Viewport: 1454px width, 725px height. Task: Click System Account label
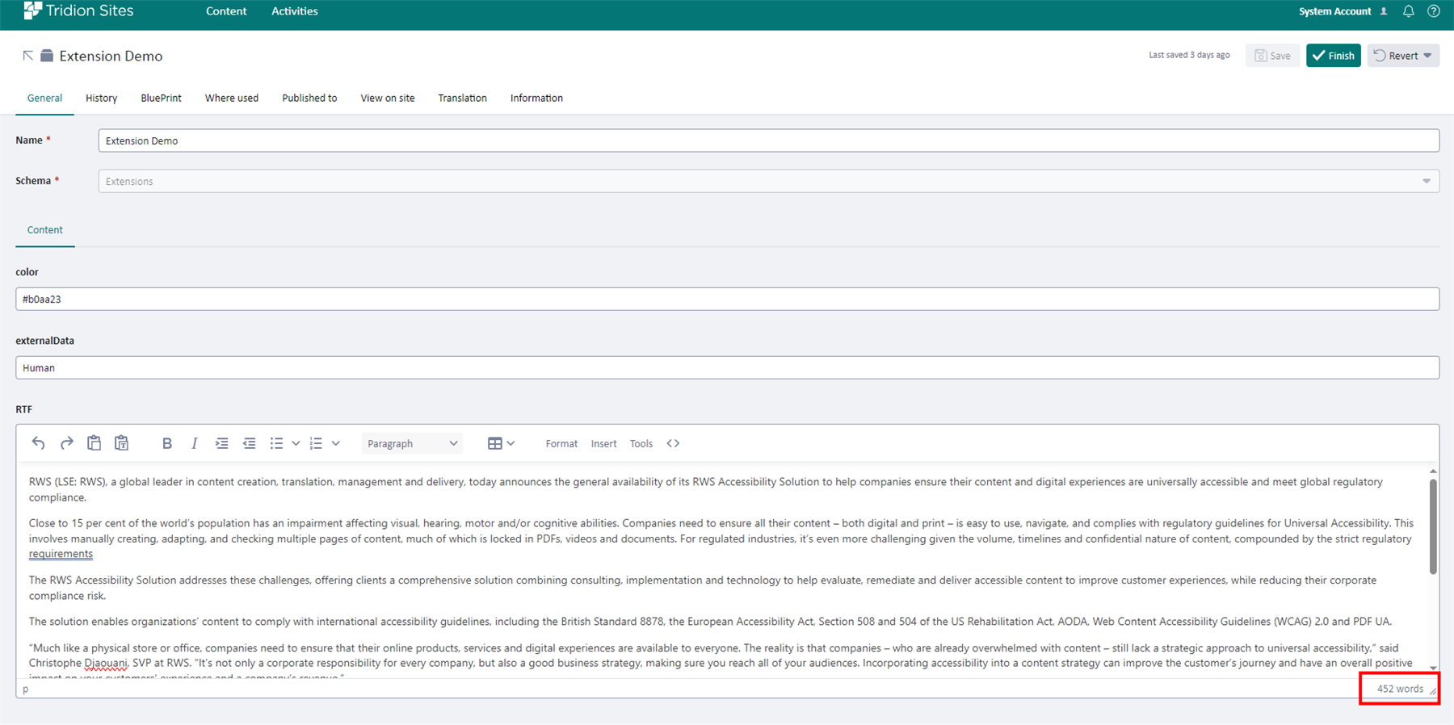1334,11
